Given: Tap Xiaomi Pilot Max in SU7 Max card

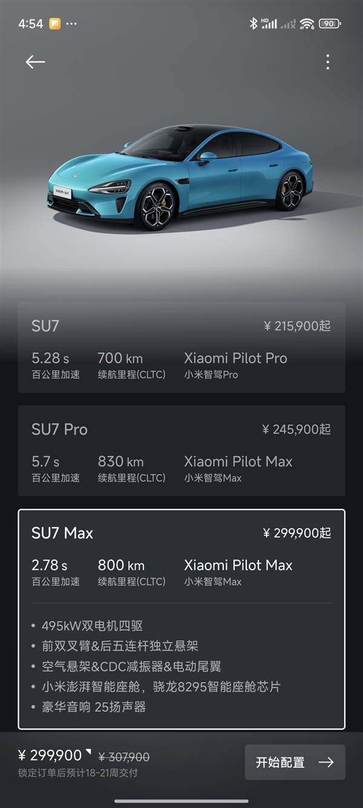Looking at the screenshot, I should click(x=238, y=565).
